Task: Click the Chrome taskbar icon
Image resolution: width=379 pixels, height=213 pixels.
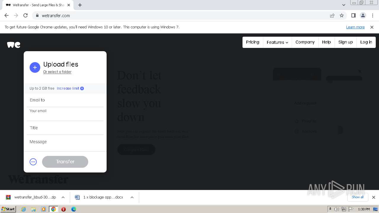Action: click(54, 209)
